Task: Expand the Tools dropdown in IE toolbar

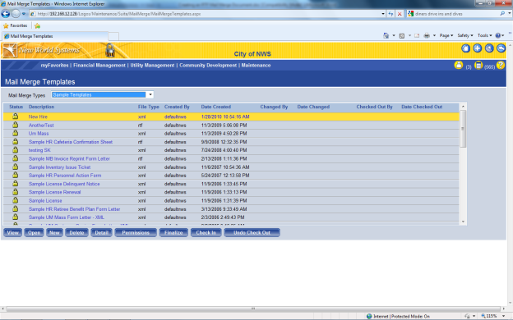Action: coord(484,35)
